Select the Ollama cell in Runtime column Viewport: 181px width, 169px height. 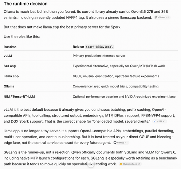pos(9,86)
